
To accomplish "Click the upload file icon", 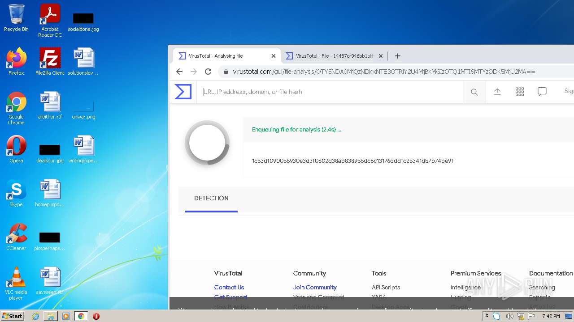I will 497,92.
